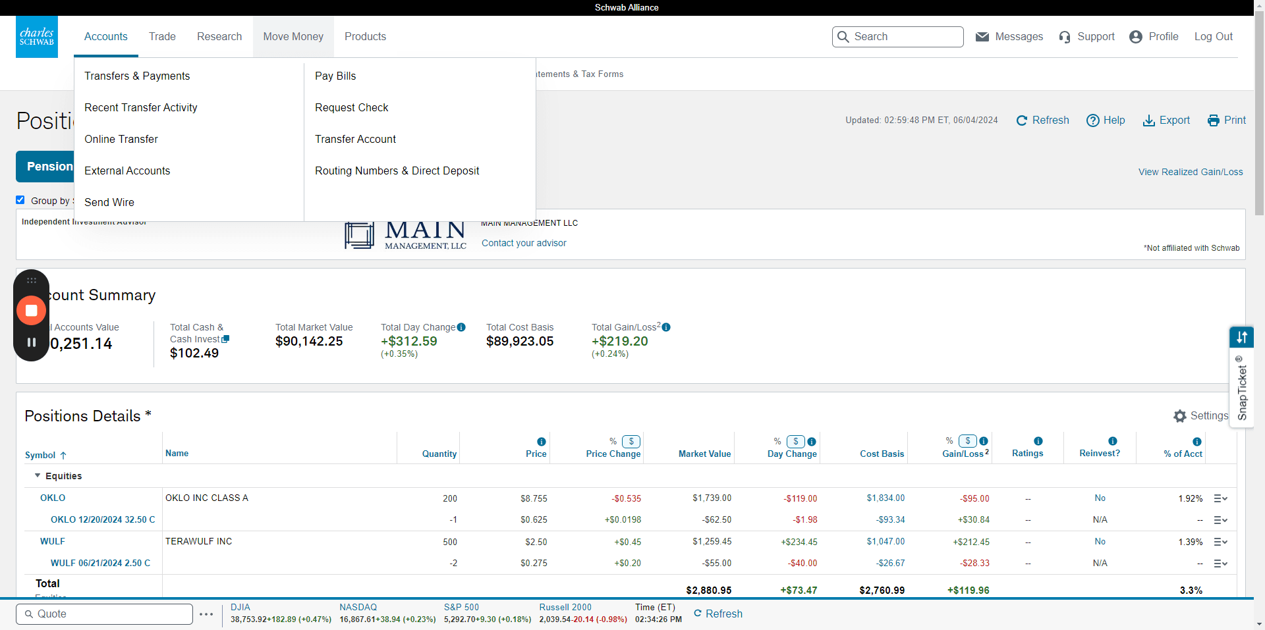Click Total Day Change info icon

coord(461,327)
